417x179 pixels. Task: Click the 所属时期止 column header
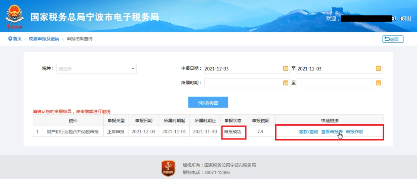[205, 120]
